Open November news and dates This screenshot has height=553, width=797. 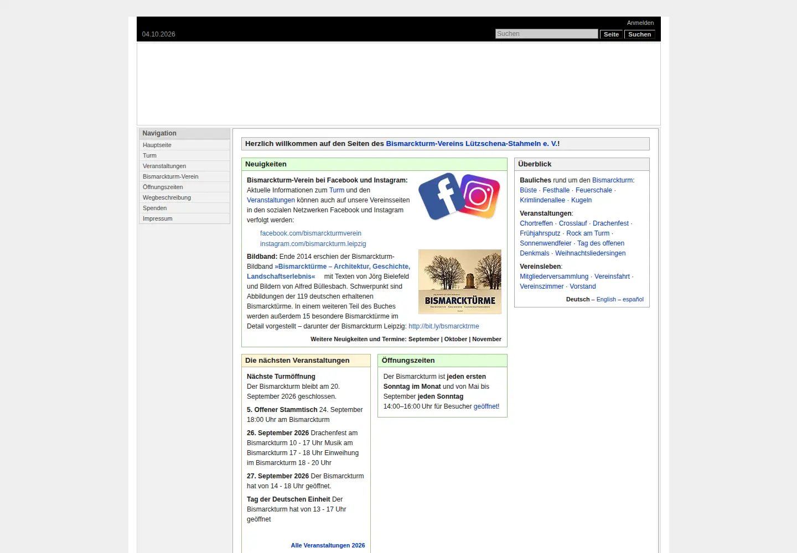(x=487, y=339)
